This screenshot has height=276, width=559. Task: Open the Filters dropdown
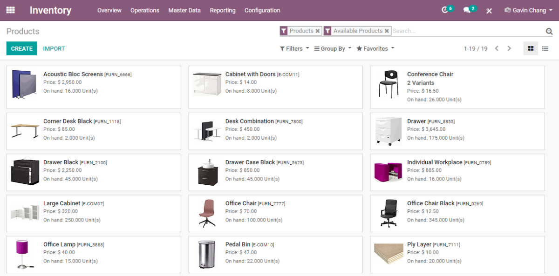click(x=294, y=48)
